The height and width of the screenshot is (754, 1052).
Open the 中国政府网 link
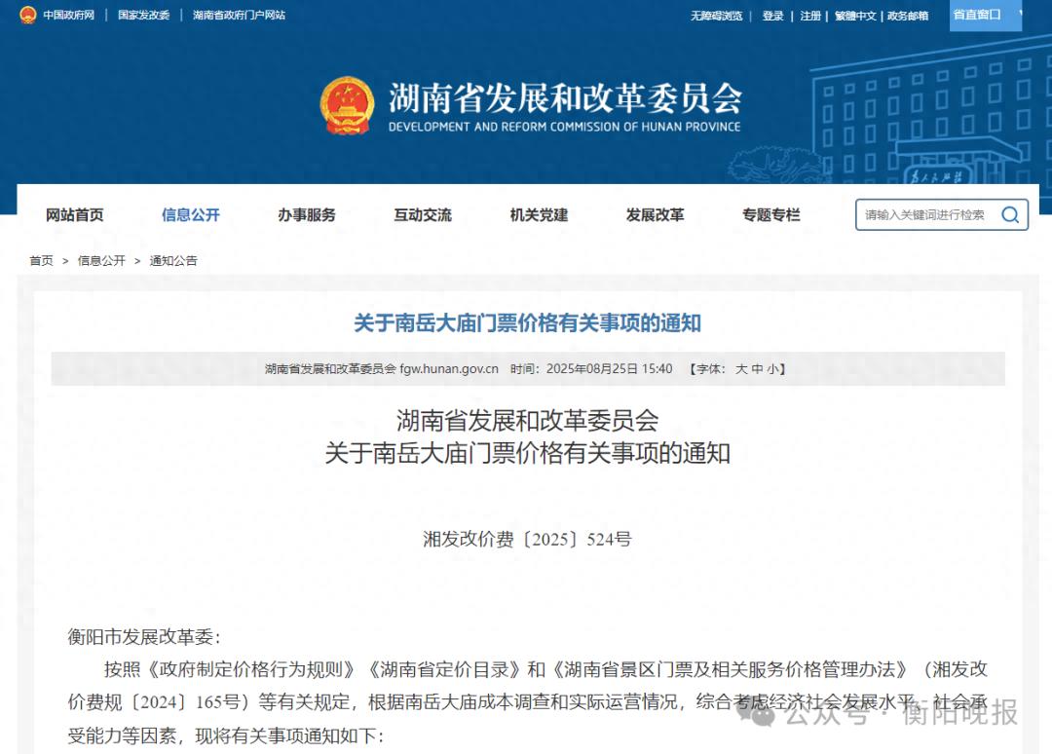(x=68, y=15)
